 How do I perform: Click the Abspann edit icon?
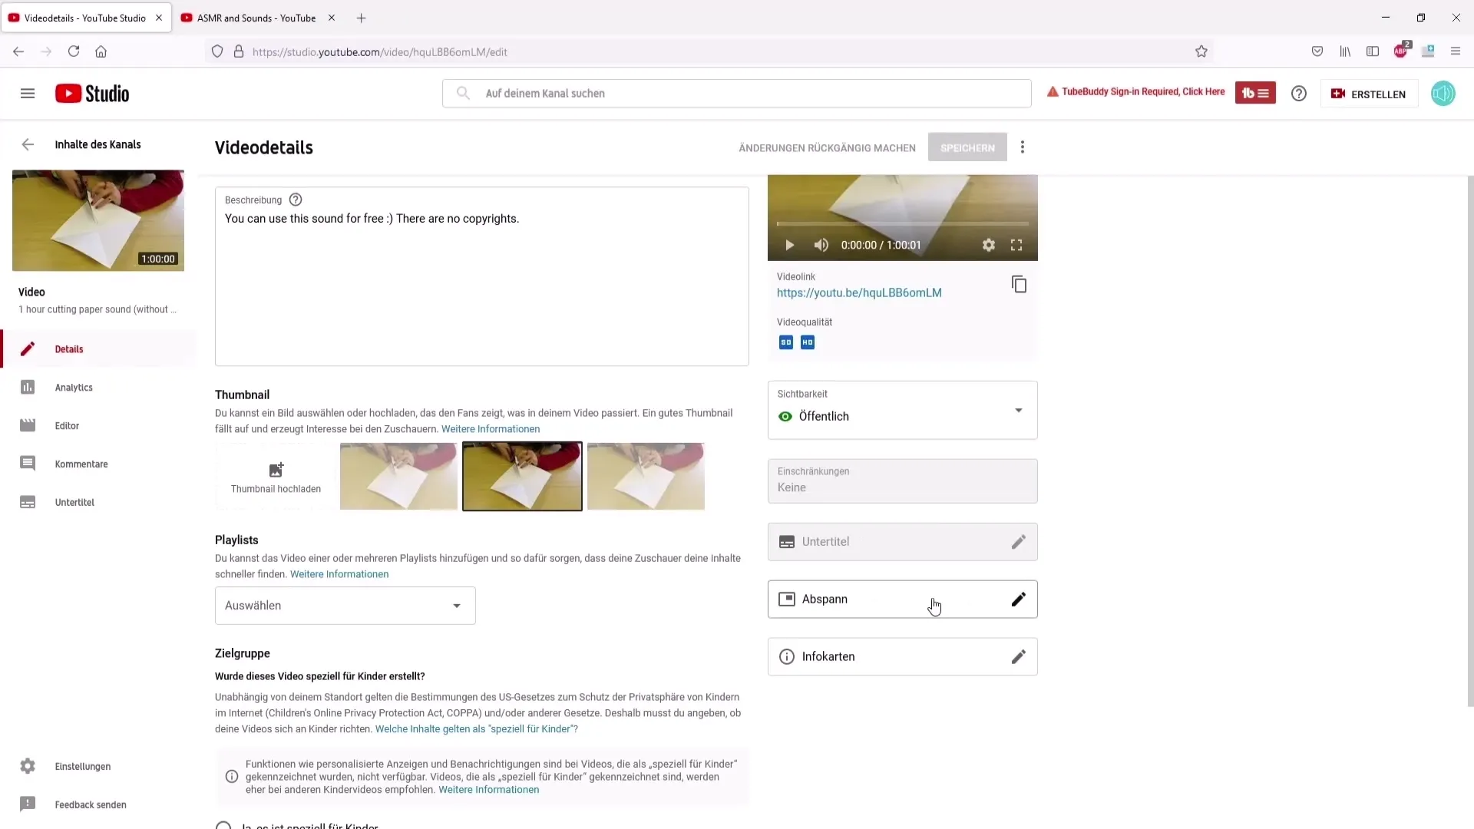pyautogui.click(x=1019, y=598)
